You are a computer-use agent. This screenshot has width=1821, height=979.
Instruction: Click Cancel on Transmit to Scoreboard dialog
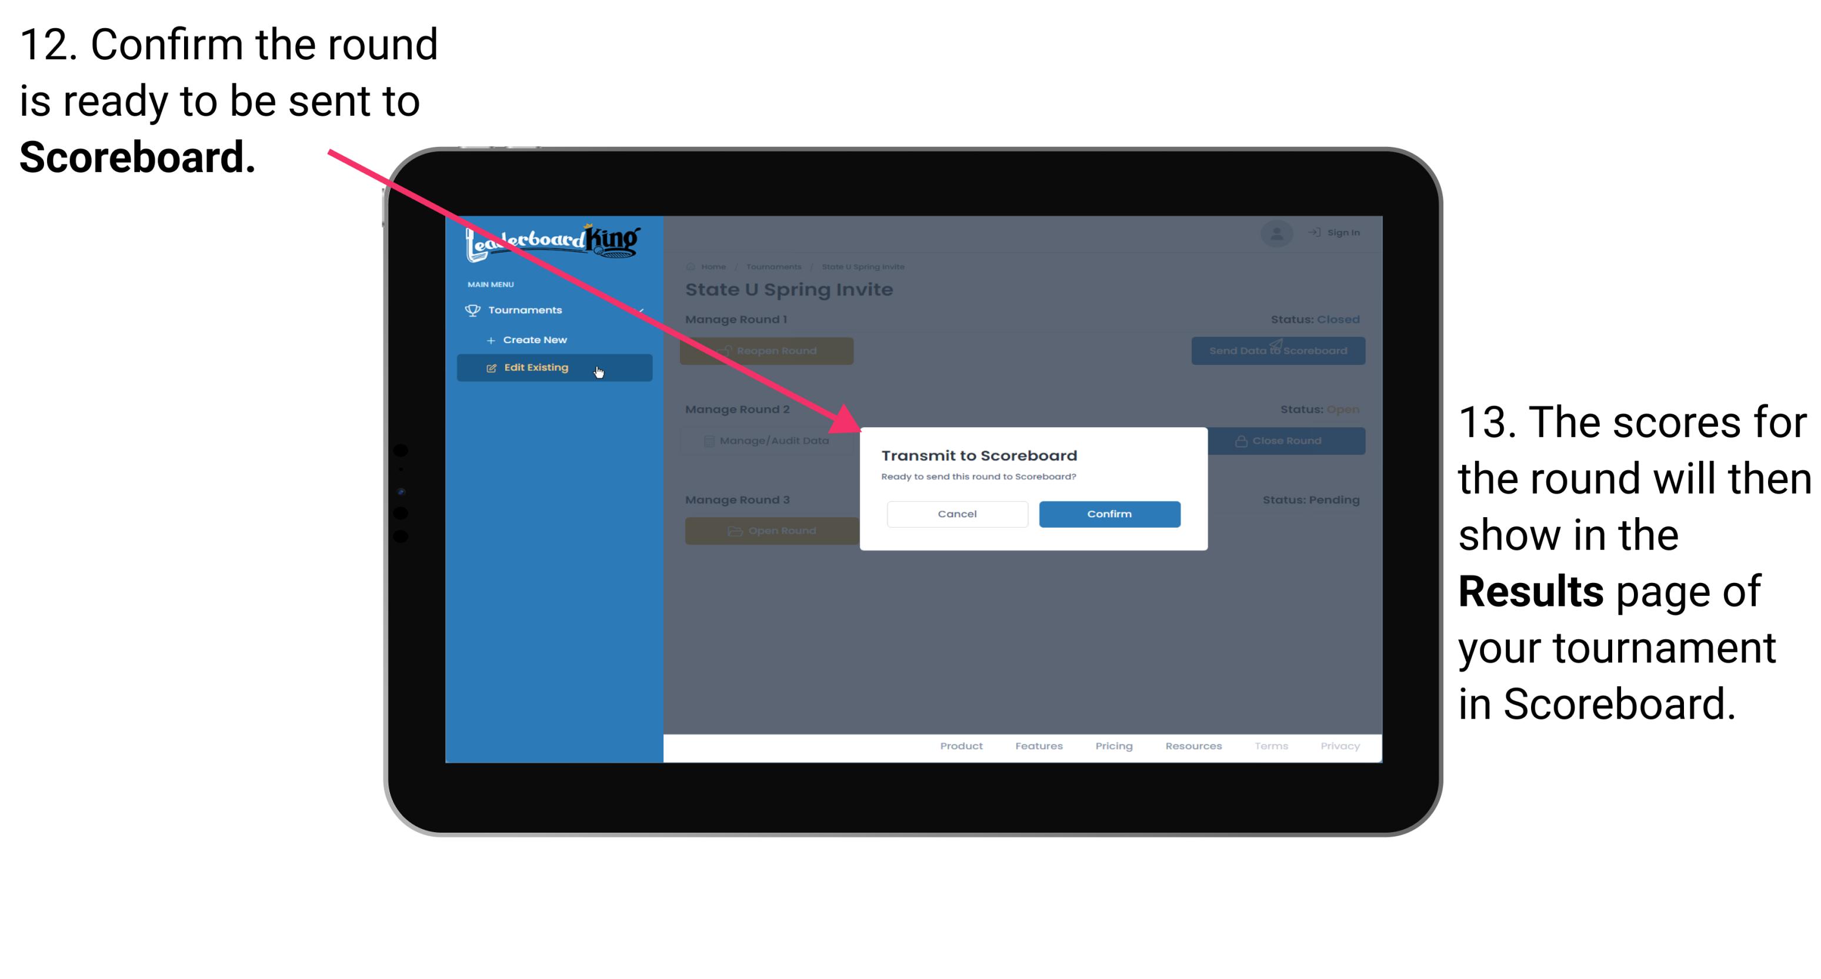coord(956,512)
